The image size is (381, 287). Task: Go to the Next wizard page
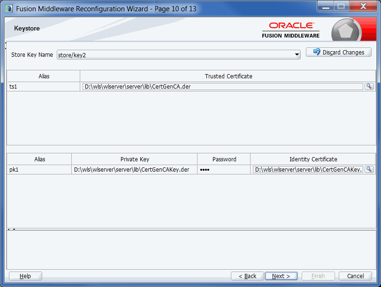click(281, 276)
